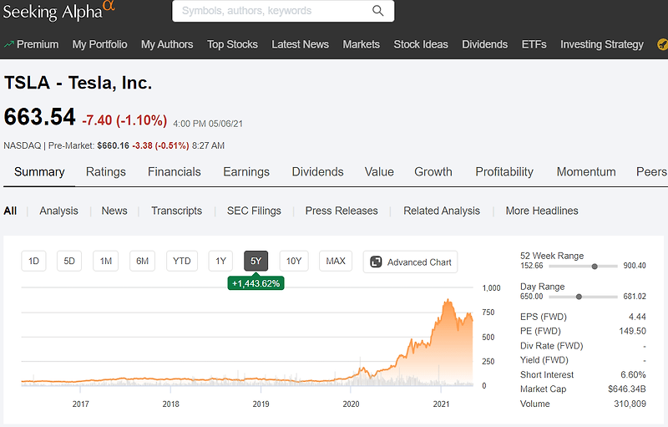Click the EPS (FWD) value 4.44

coord(637,317)
